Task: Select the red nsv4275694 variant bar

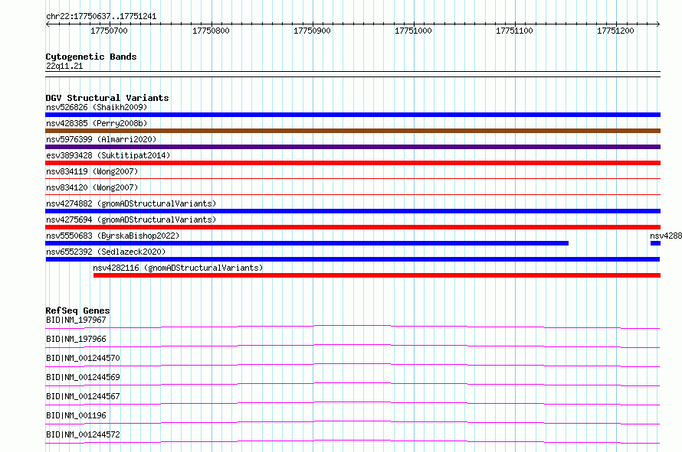Action: [x=352, y=227]
